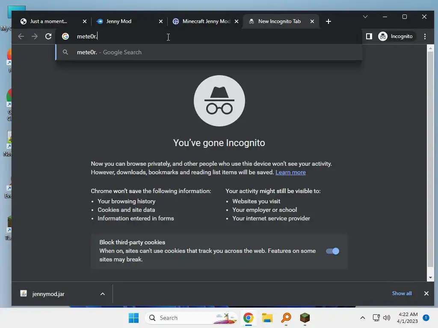
Task: Open Chrome from the taskbar
Action: pyautogui.click(x=249, y=318)
